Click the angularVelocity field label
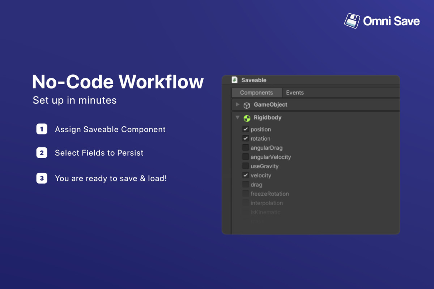The image size is (434, 289). [271, 157]
